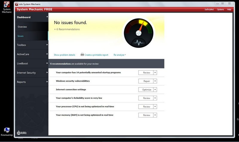Open dropdown arrow next to Repair button
The height and width of the screenshot is (142, 239).
(x=155, y=81)
